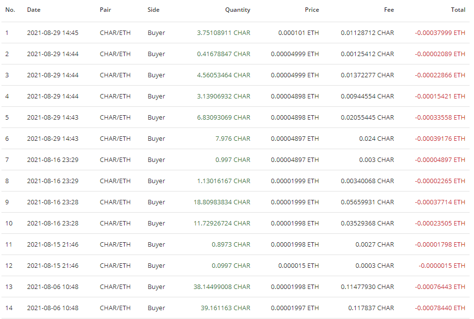This screenshot has height=319, width=474.
Task: Select quantity 18.80983834 CHAR
Action: pyautogui.click(x=222, y=202)
